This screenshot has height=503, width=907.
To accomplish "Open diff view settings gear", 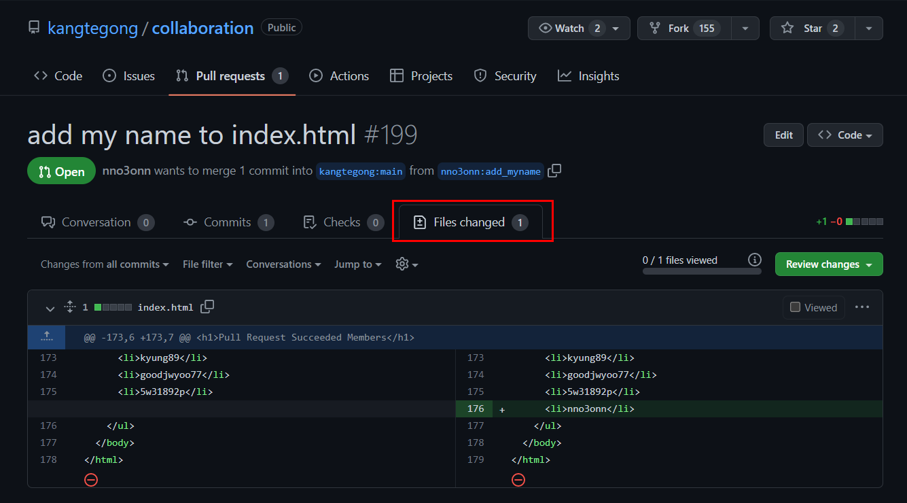I will [x=406, y=264].
